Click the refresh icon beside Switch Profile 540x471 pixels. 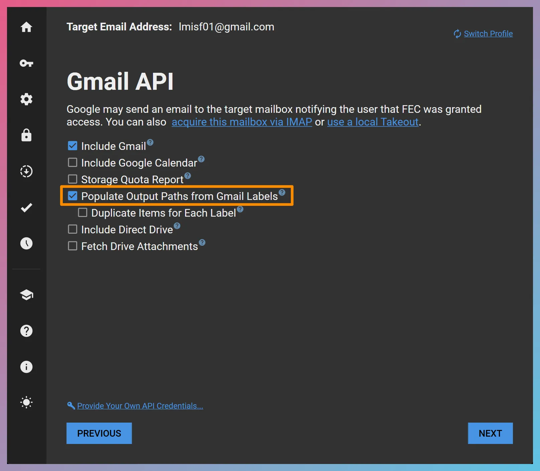tap(457, 33)
